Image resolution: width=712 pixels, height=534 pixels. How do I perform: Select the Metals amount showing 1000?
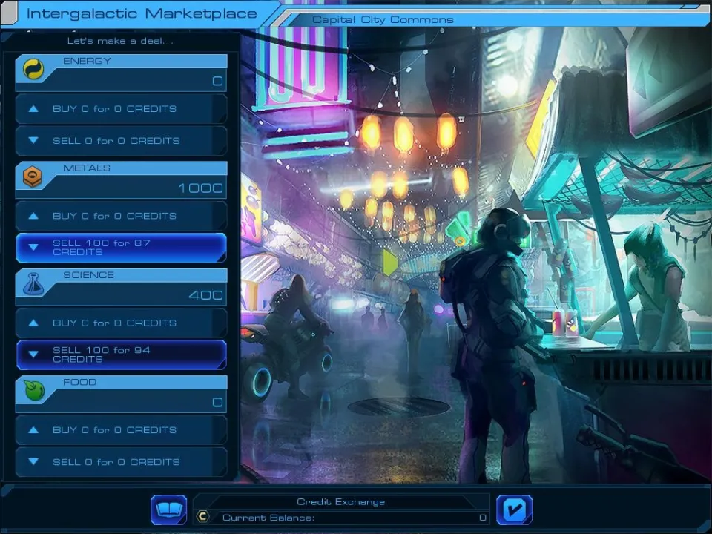200,188
